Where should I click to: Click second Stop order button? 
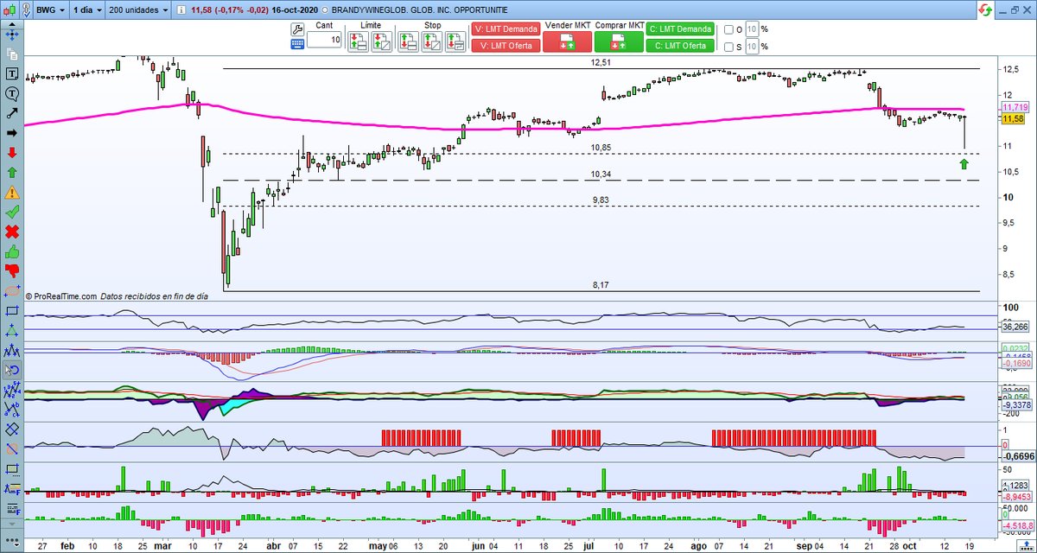(x=431, y=41)
